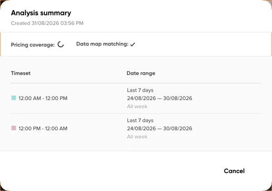The image size is (272, 191).
Task: Click the Timeset column header
Action: [x=21, y=73]
